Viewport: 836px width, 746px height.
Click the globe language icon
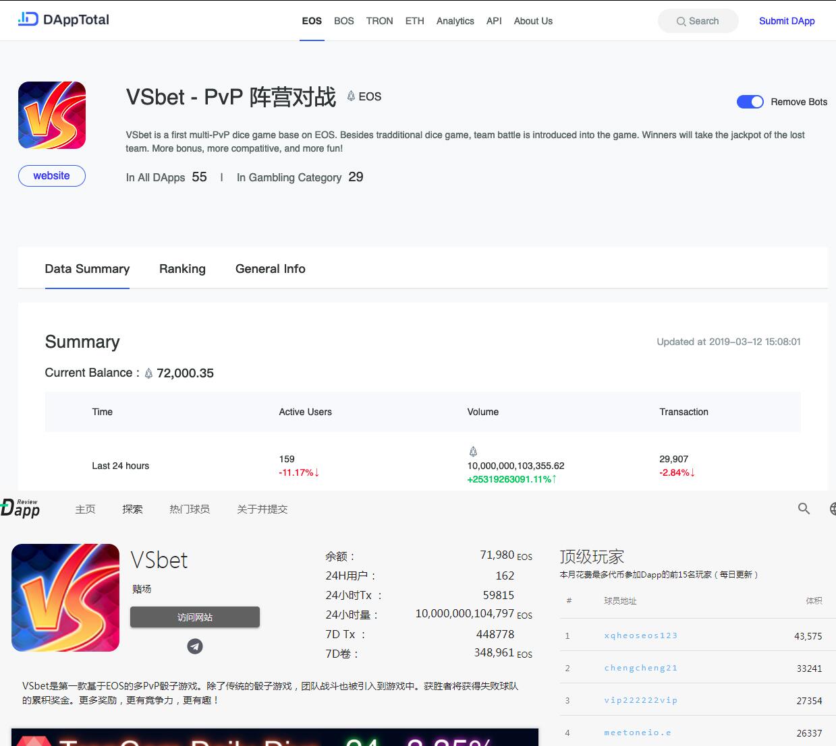pyautogui.click(x=833, y=509)
